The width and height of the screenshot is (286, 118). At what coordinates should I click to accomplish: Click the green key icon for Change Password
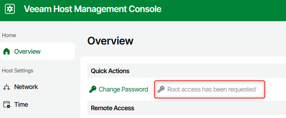point(93,89)
